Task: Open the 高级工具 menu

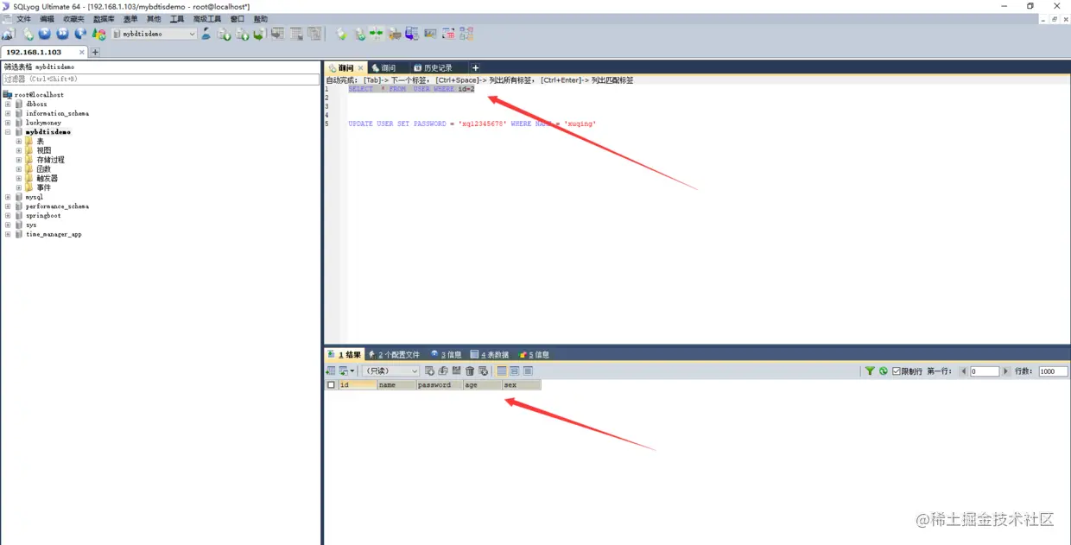Action: coord(207,19)
